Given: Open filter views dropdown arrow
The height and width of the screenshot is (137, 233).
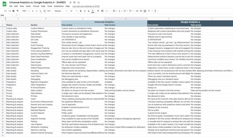Looking at the screenshot, I should (x=152, y=11).
